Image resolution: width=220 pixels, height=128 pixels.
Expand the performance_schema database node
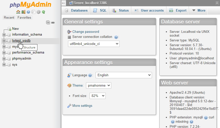4,53
